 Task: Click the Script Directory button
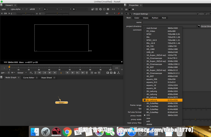pyautogui.click(x=206, y=26)
